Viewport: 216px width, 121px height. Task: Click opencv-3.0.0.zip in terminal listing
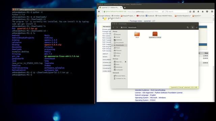coord(53,45)
